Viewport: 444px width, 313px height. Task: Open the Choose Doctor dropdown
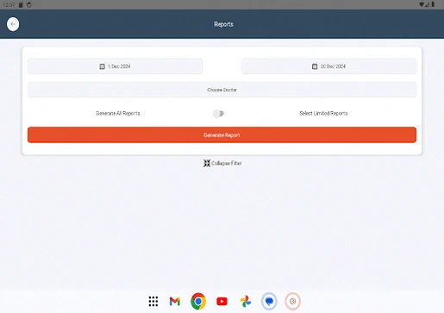tap(222, 90)
